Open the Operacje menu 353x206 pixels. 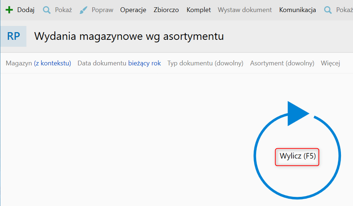pos(133,10)
